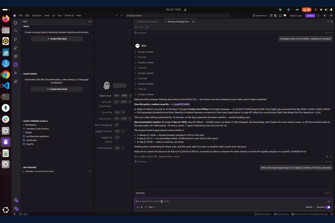Click the navigate back arrow
335x223 pixels.
(x=117, y=16)
